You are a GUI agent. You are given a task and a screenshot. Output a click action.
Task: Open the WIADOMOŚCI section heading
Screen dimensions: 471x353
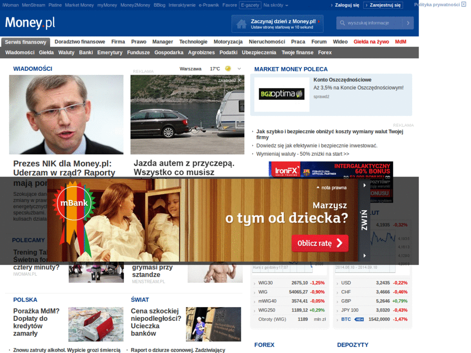tap(33, 69)
